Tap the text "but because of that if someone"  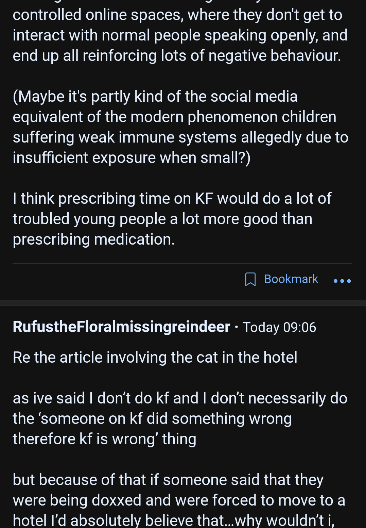168,480
